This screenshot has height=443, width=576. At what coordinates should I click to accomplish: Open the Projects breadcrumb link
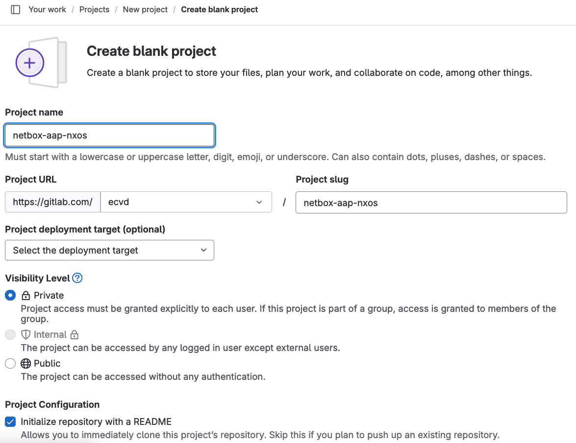coord(95,9)
